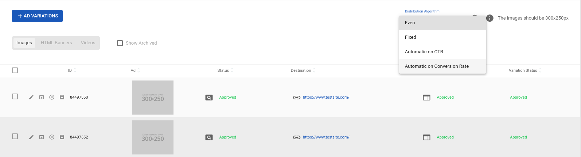Click the + AD VARIATIONS button
Screen dimensions: 581x157
[x=37, y=16]
